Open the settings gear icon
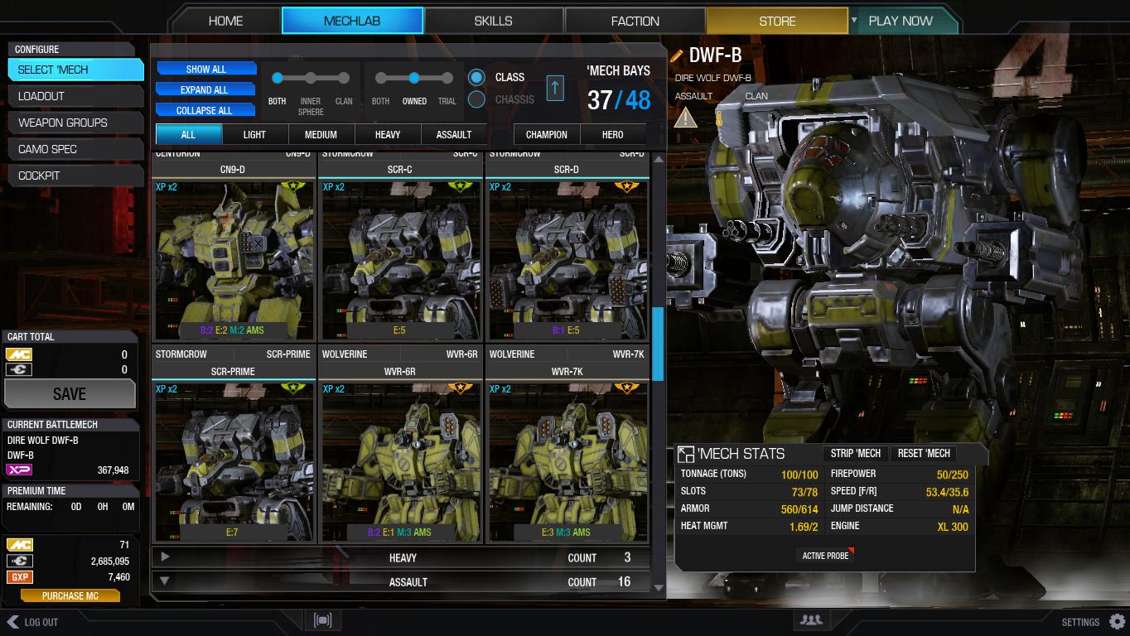1130x636 pixels. pyautogui.click(x=1117, y=621)
